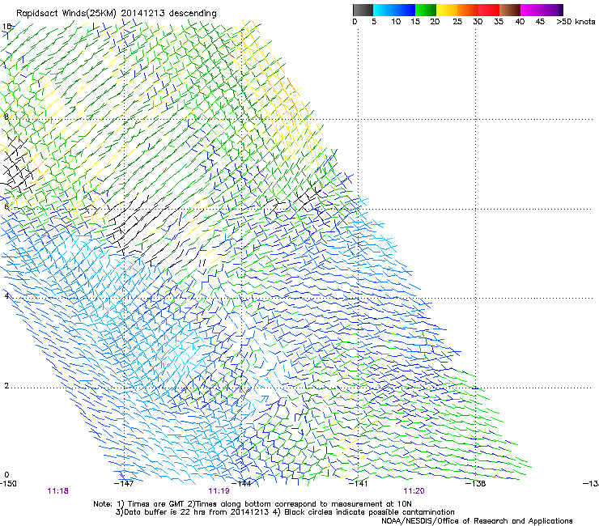Click the longitude label '-150'
The image size is (599, 526).
[x=8, y=484]
